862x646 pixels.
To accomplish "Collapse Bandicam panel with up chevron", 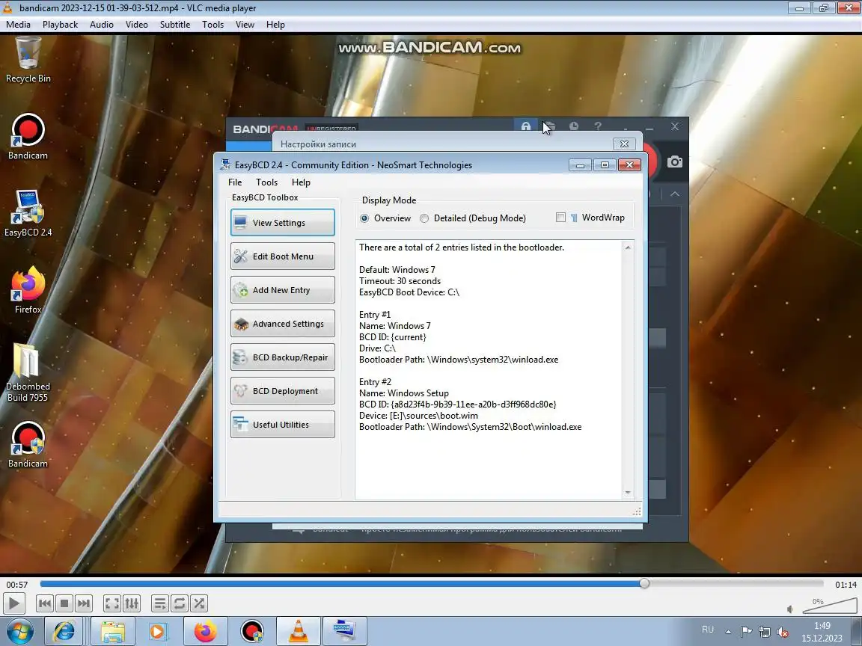I will (675, 194).
